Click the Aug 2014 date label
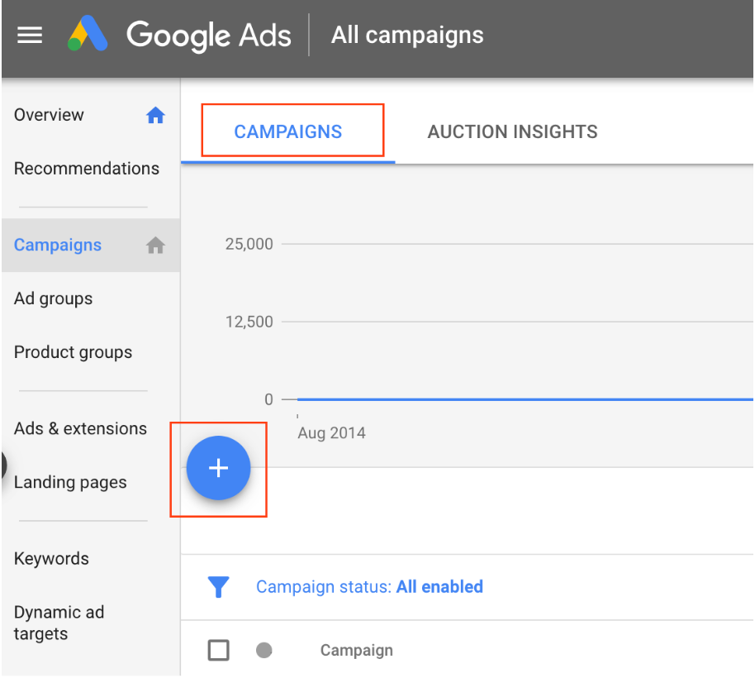The height and width of the screenshot is (678, 755). [332, 433]
